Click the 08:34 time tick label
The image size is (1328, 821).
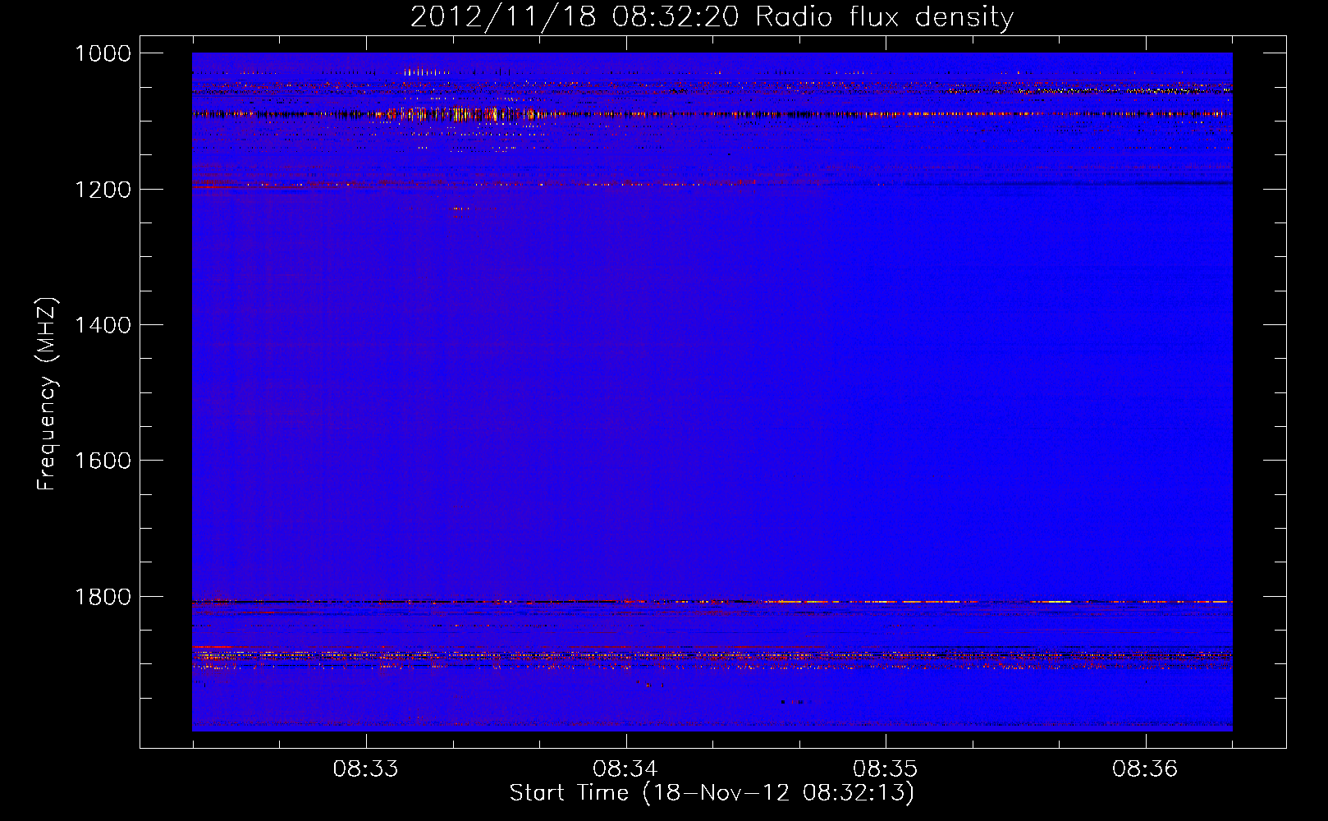[625, 769]
